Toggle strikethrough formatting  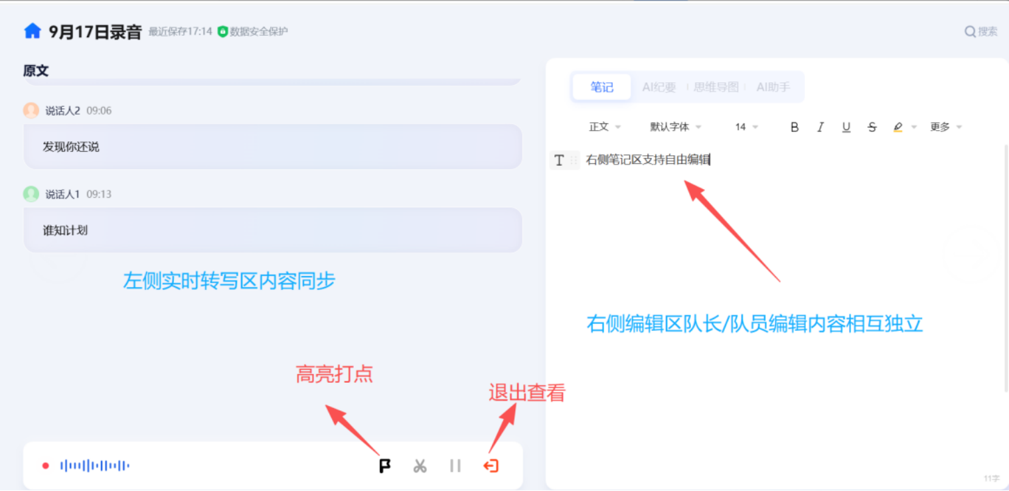point(872,127)
